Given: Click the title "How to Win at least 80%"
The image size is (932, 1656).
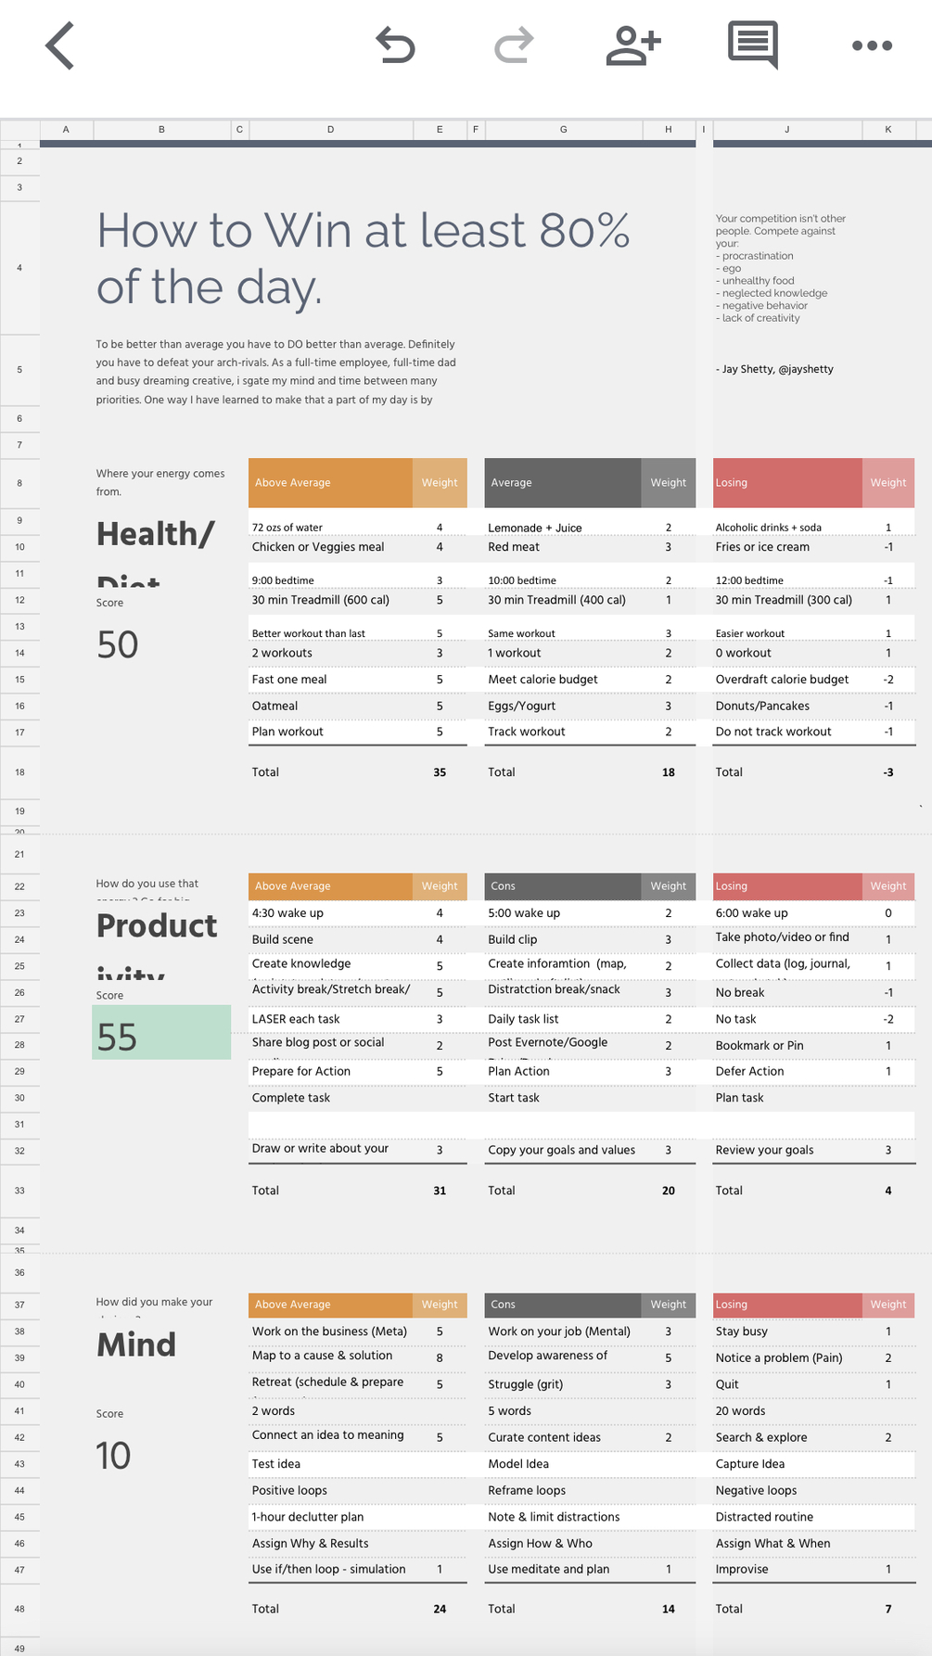Looking at the screenshot, I should coord(364,231).
